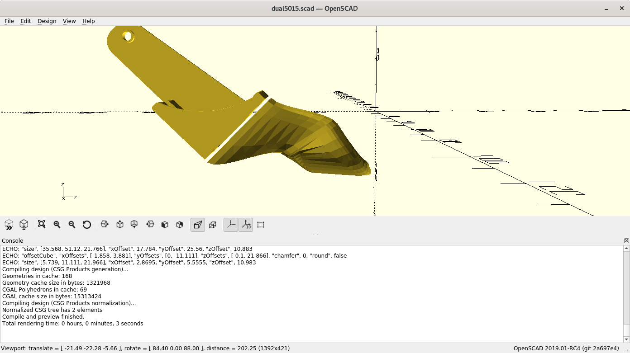This screenshot has height=353, width=630.
Task: Click the View All icon
Action: [42, 225]
